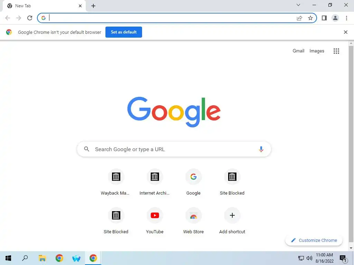The height and width of the screenshot is (265, 354).
Task: Open File Explorer from the taskbar
Action: click(x=42, y=258)
